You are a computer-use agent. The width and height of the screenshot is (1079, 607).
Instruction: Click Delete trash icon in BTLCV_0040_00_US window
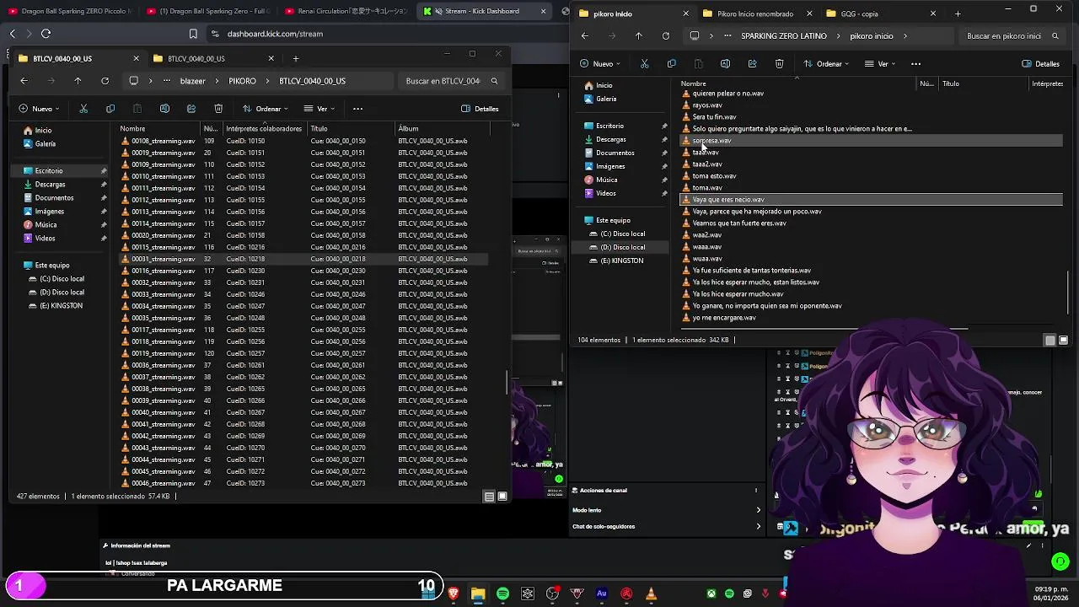[x=218, y=109]
